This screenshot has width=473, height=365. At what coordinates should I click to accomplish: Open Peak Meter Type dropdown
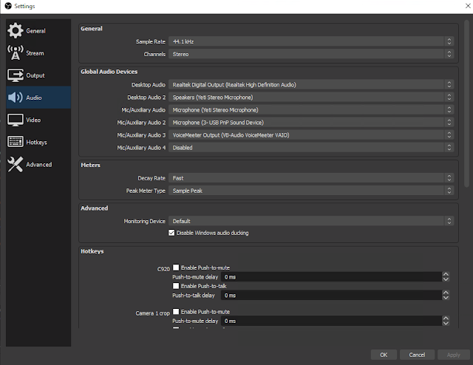point(311,191)
